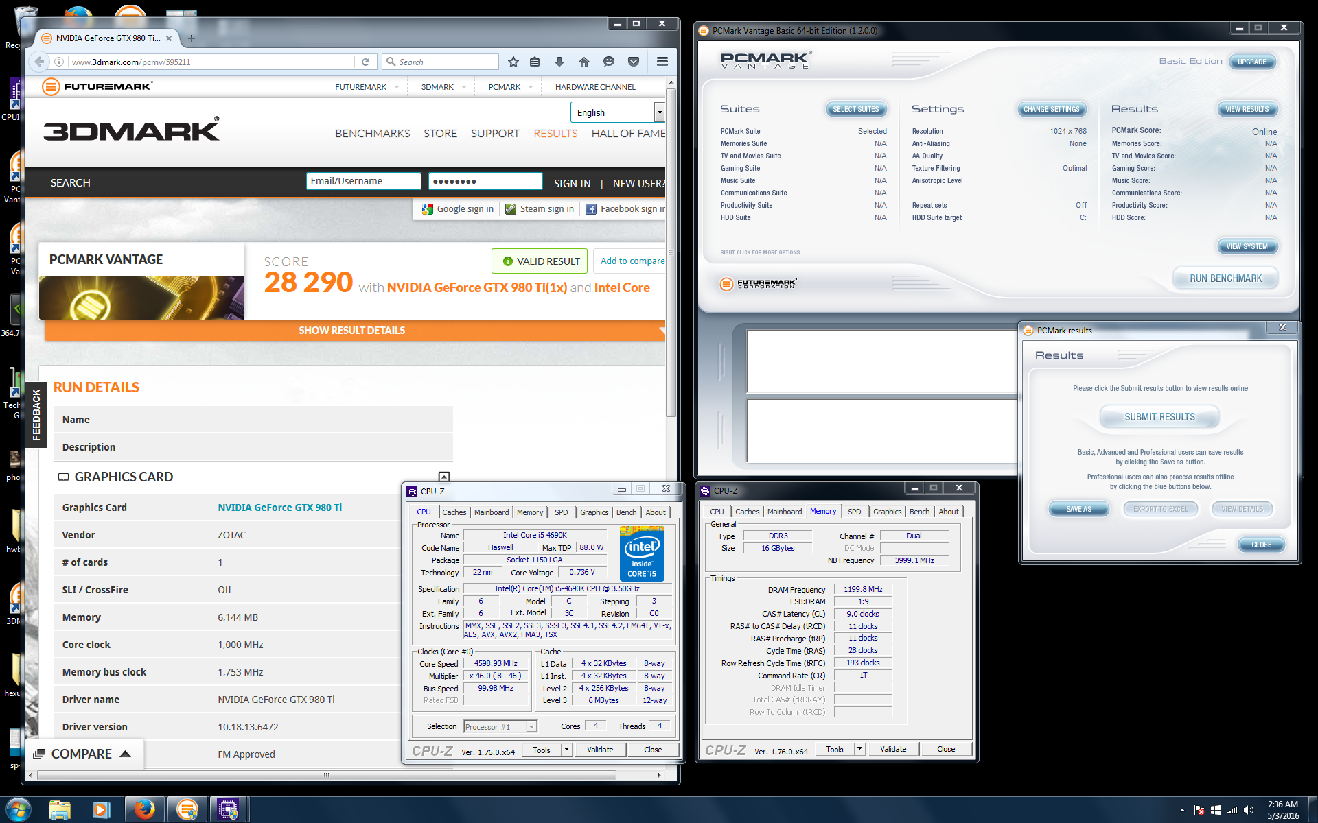
Task: Click Add to compare link
Action: click(x=632, y=261)
